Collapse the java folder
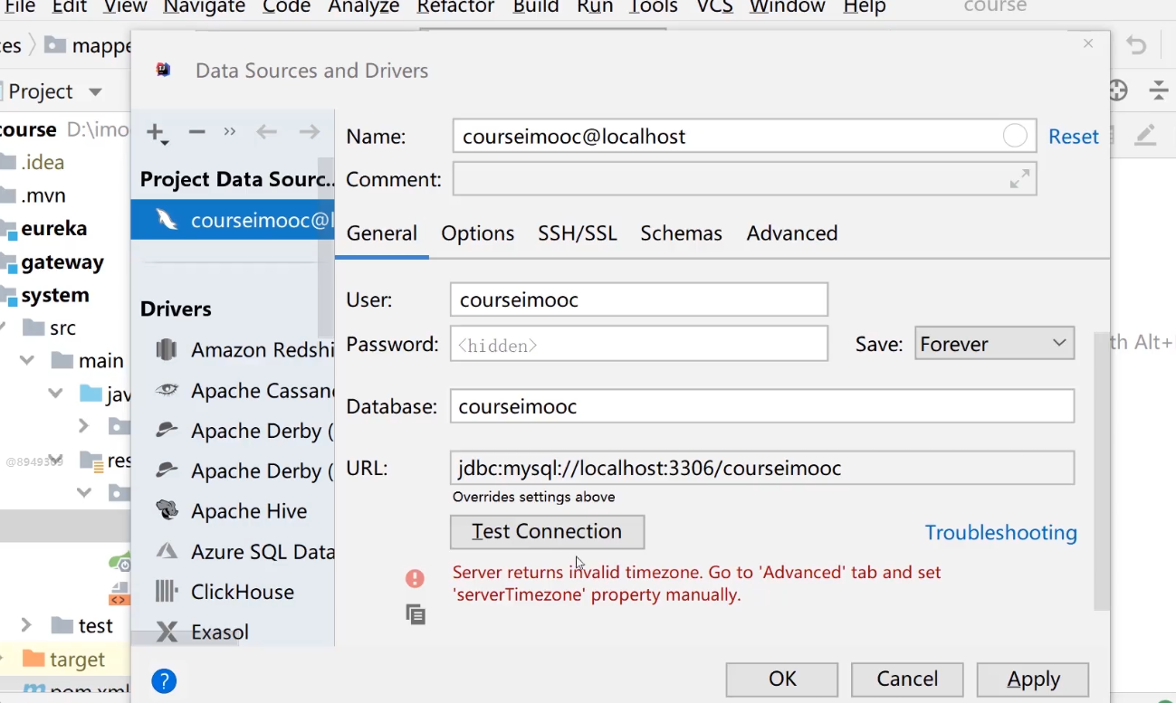The width and height of the screenshot is (1176, 703). (56, 394)
